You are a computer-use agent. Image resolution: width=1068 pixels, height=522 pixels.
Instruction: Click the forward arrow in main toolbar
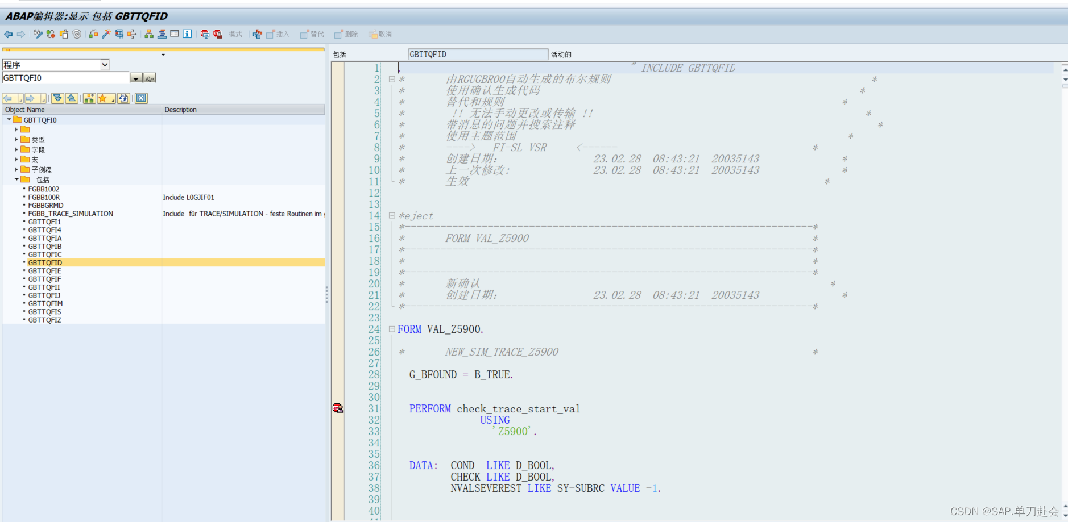[21, 34]
